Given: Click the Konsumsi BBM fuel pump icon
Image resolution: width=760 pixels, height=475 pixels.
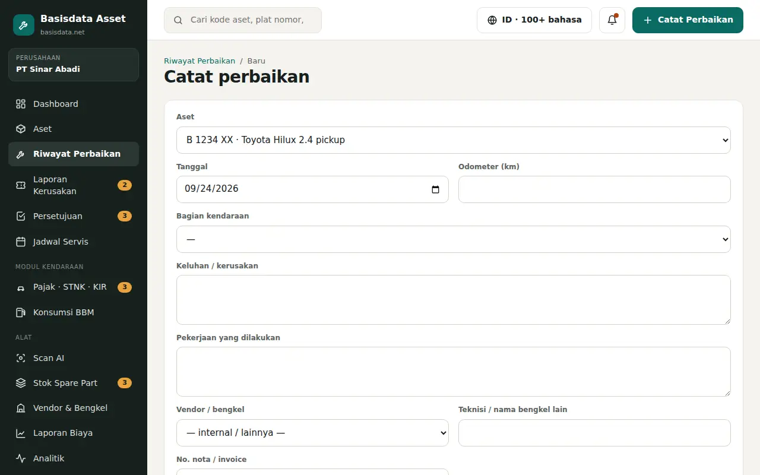Looking at the screenshot, I should 21,312.
